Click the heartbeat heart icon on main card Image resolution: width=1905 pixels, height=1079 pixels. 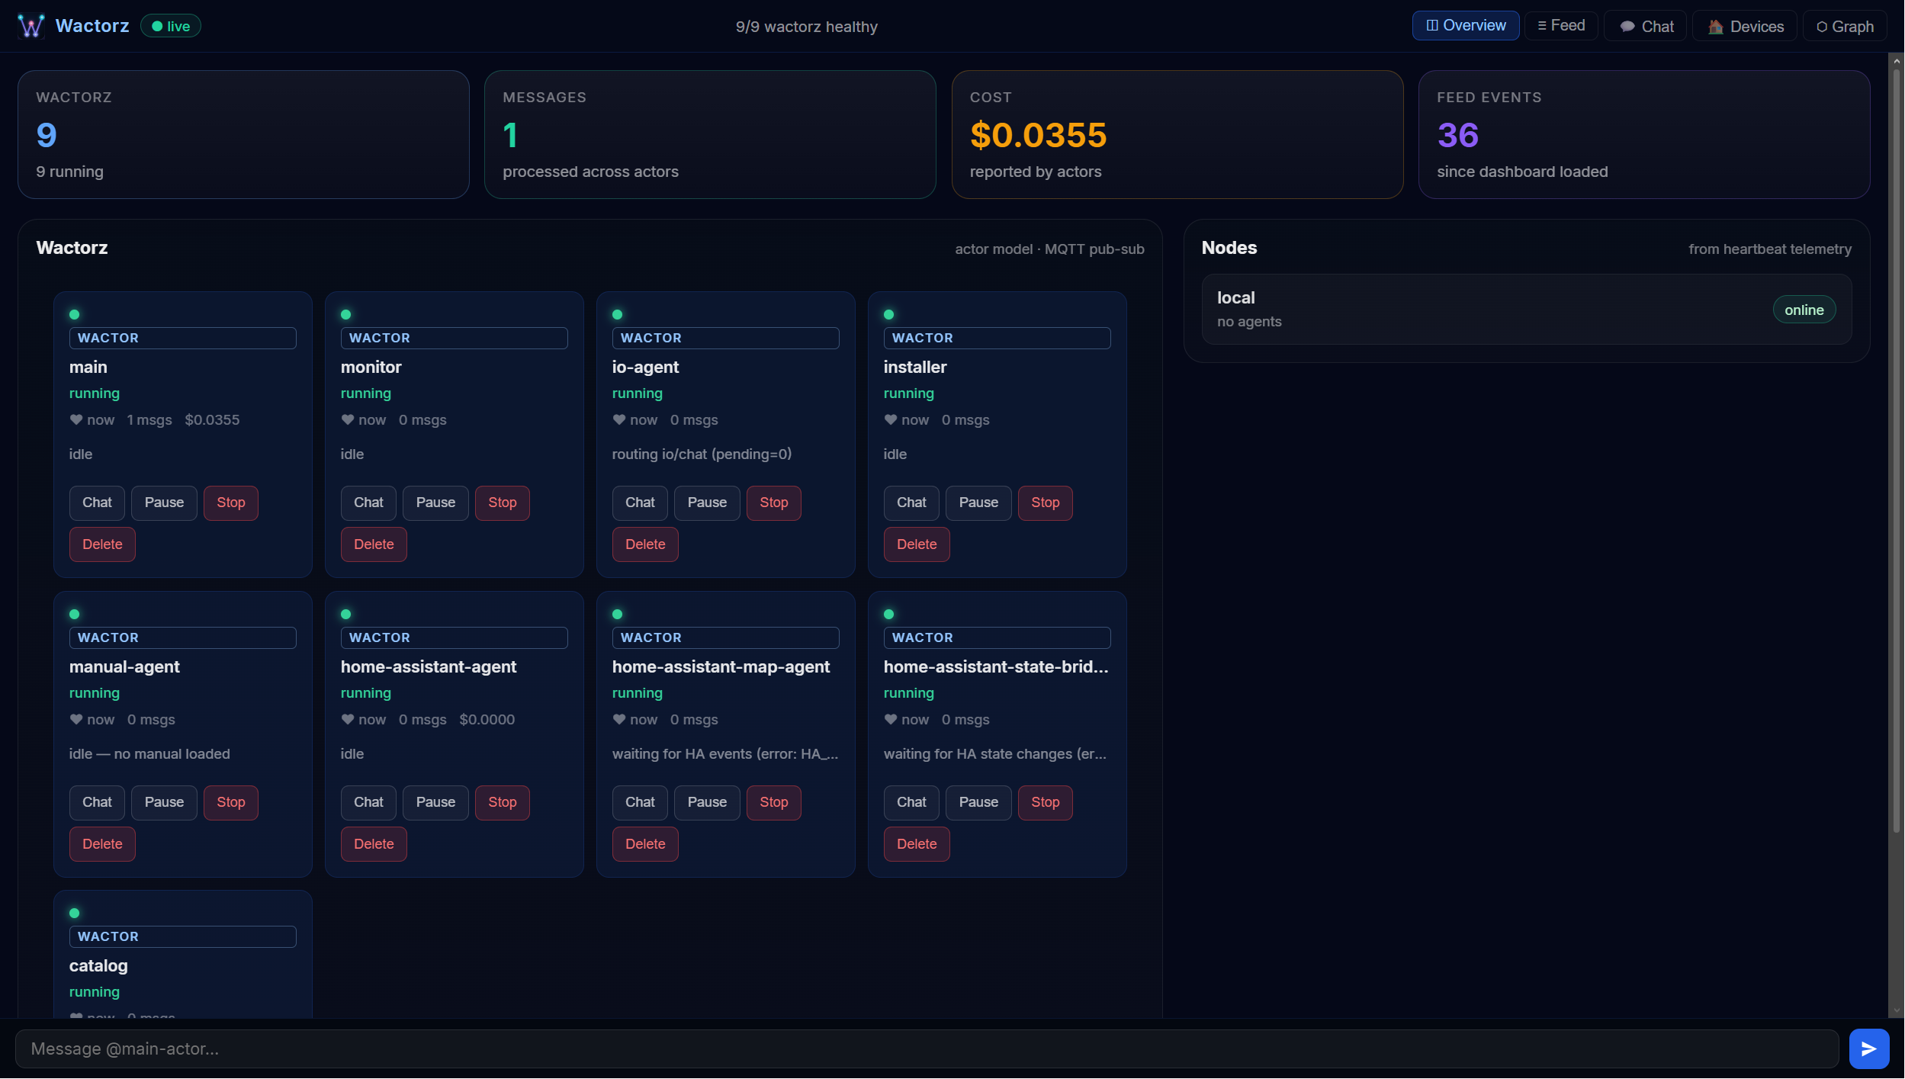click(x=76, y=419)
